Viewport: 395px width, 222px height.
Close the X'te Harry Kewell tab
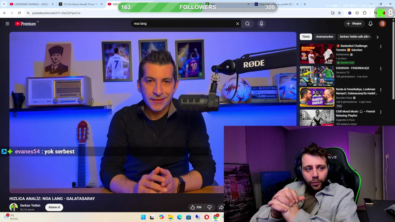[102, 4]
